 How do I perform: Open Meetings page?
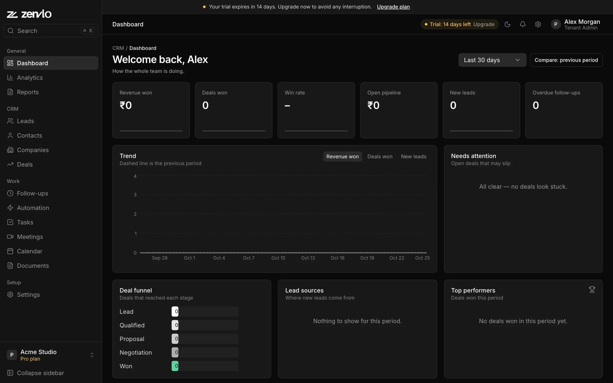[51, 237]
